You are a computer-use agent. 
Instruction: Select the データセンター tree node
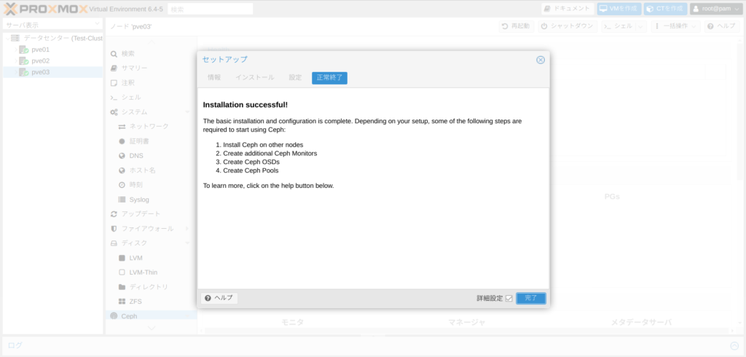(x=63, y=38)
